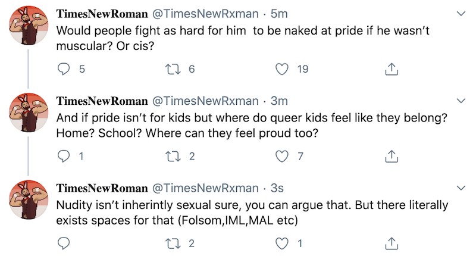Like the tweet with 7 likes
Image resolution: width=476 pixels, height=256 pixels.
tap(283, 156)
